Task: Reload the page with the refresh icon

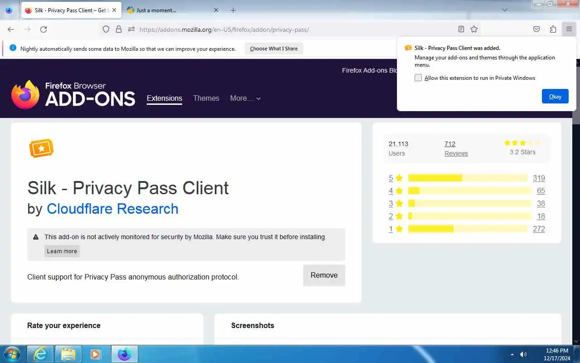Action: click(x=43, y=29)
